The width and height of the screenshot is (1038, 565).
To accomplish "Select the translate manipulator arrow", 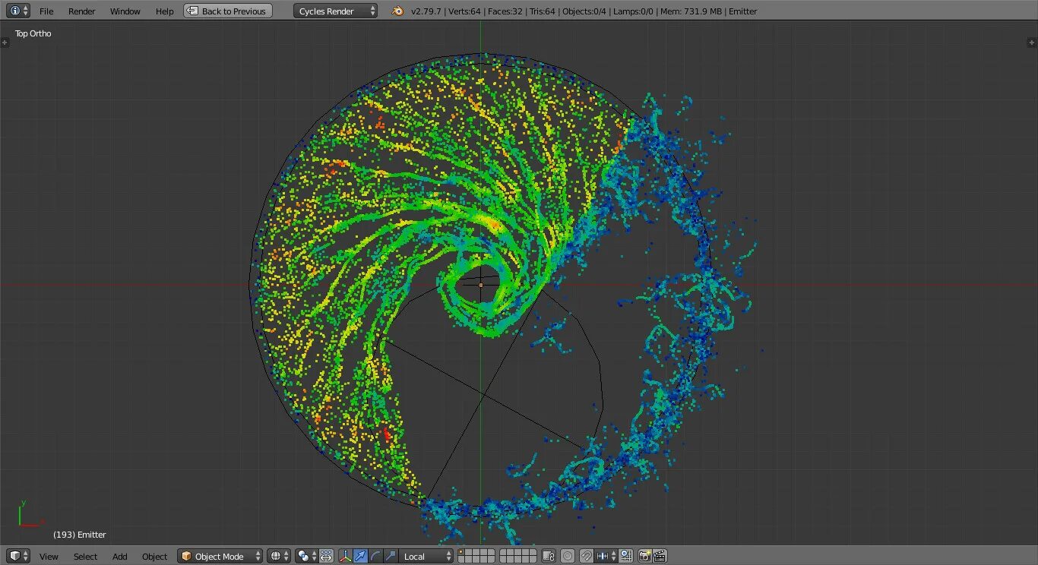I will [360, 556].
